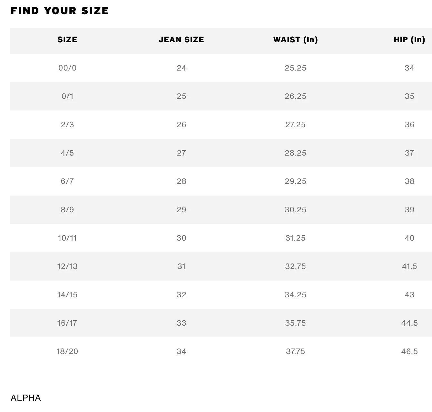The image size is (432, 412).
Task: Click jean size 29 cell
Action: [182, 210]
